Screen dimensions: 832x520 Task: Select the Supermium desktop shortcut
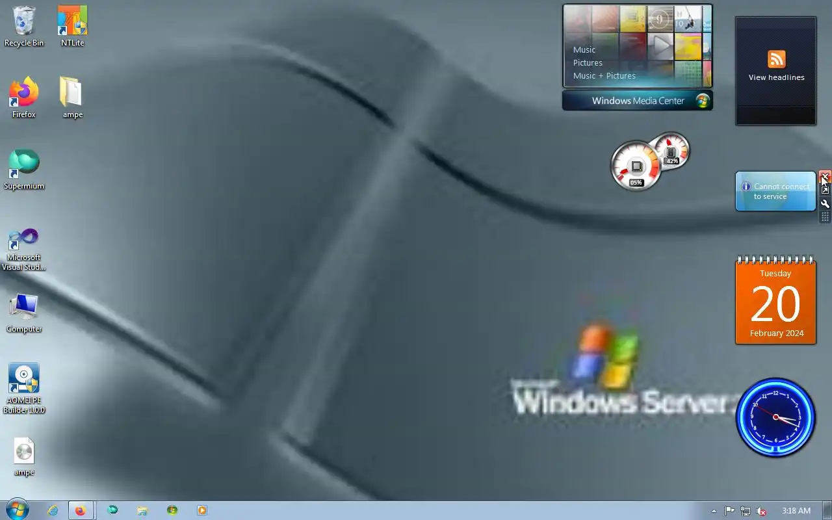point(24,170)
